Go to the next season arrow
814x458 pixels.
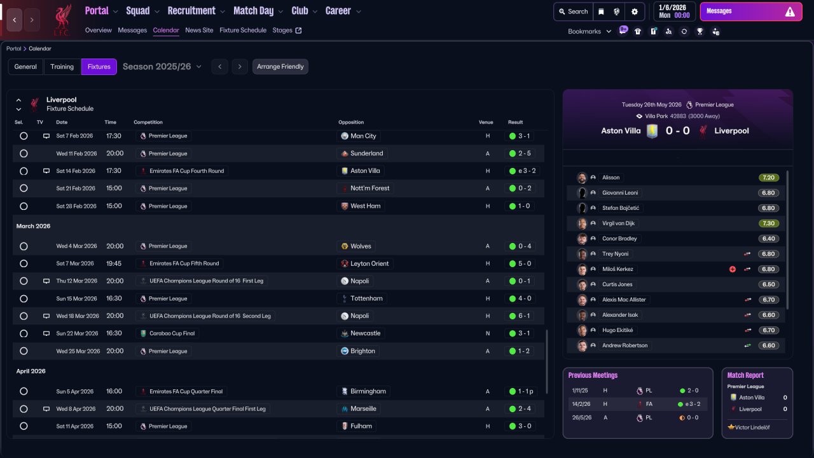(x=239, y=67)
